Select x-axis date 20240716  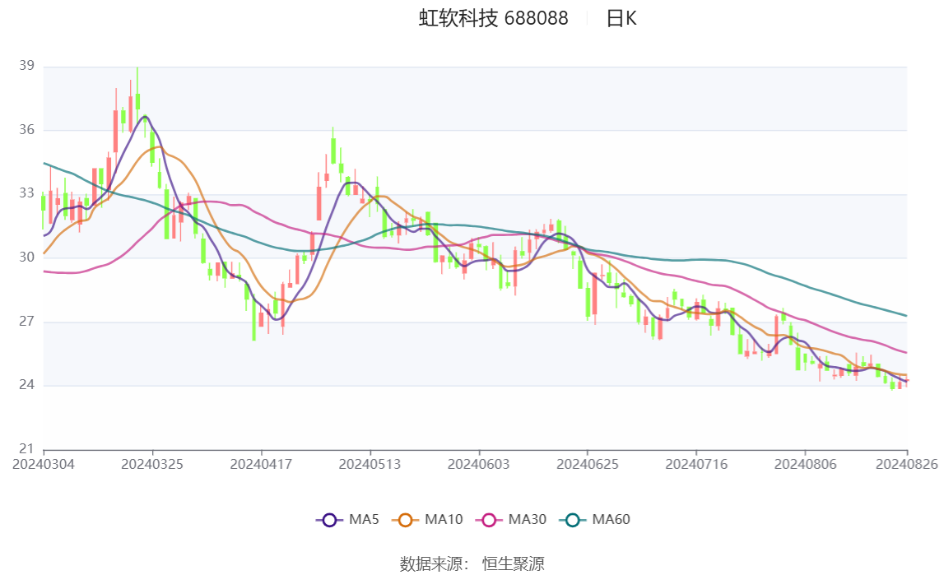click(696, 464)
